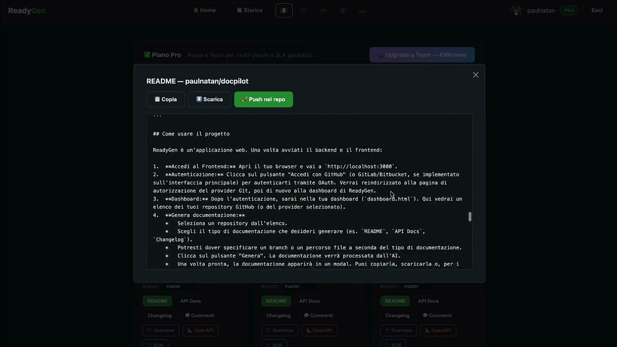Select Changelog in the left repo card
This screenshot has width=617, height=347.
tap(160, 315)
